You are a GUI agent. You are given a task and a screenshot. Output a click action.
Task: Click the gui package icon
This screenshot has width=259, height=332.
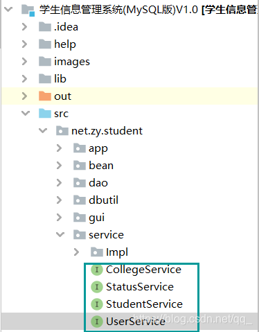tap(80, 218)
